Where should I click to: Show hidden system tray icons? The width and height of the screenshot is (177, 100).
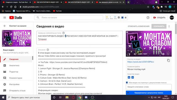coord(149,97)
